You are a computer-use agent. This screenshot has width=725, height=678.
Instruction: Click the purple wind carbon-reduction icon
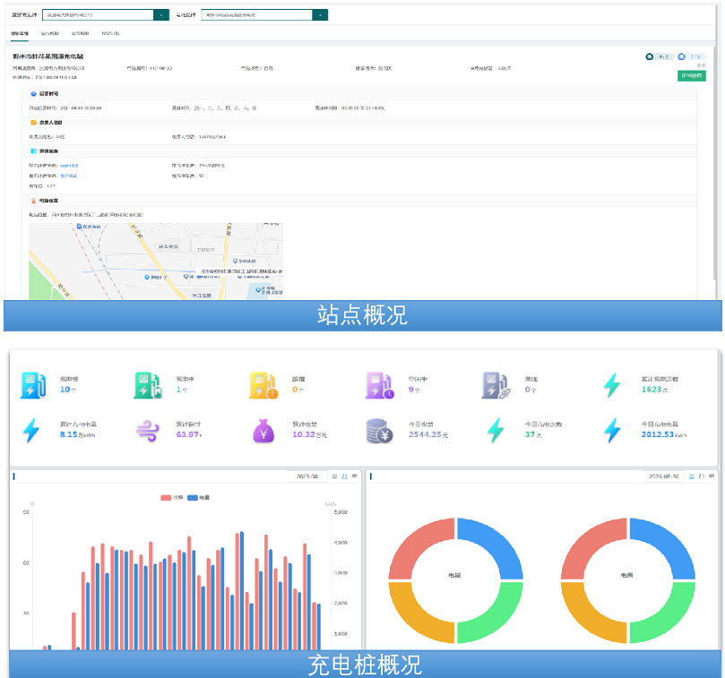click(147, 431)
